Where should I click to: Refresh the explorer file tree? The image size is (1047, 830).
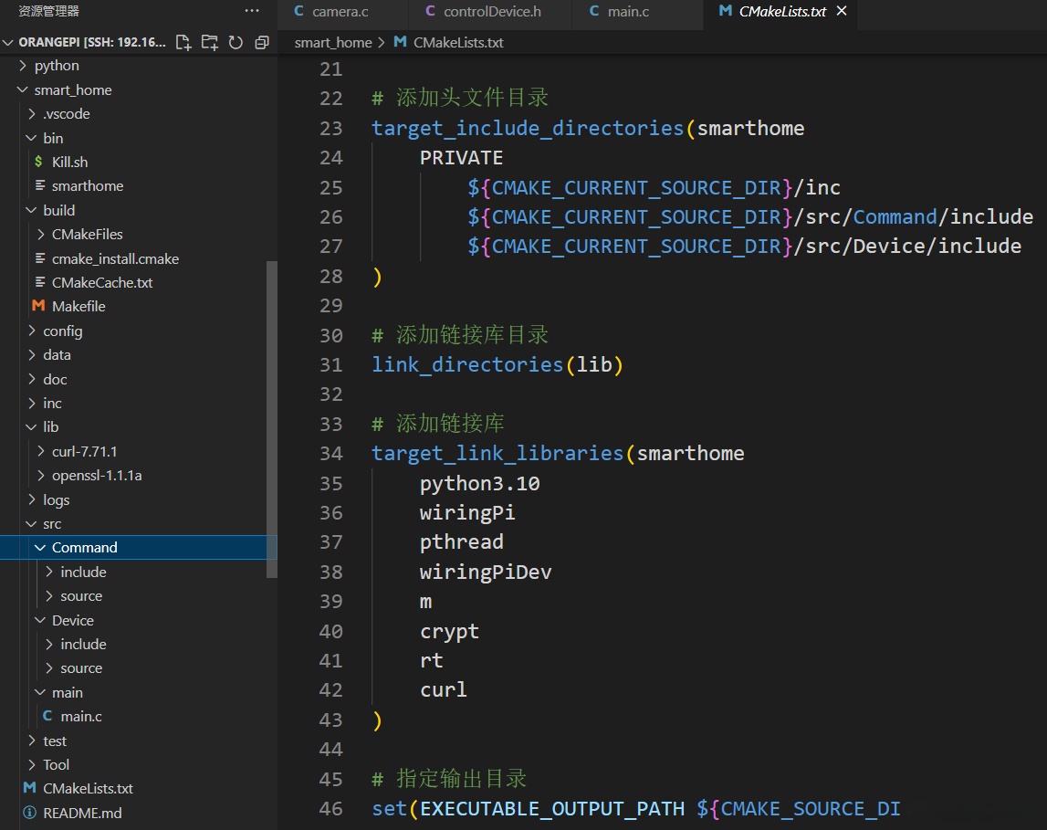click(236, 42)
